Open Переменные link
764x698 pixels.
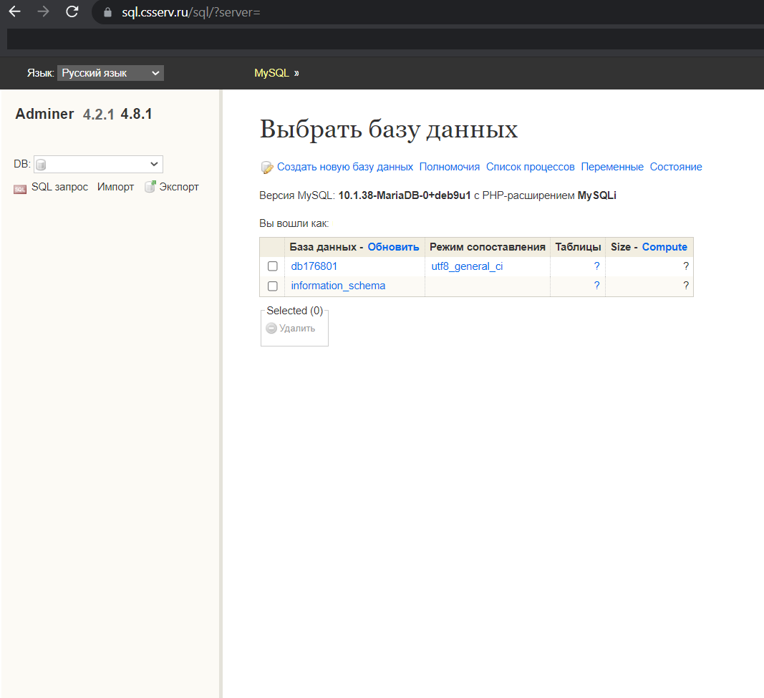coord(612,167)
